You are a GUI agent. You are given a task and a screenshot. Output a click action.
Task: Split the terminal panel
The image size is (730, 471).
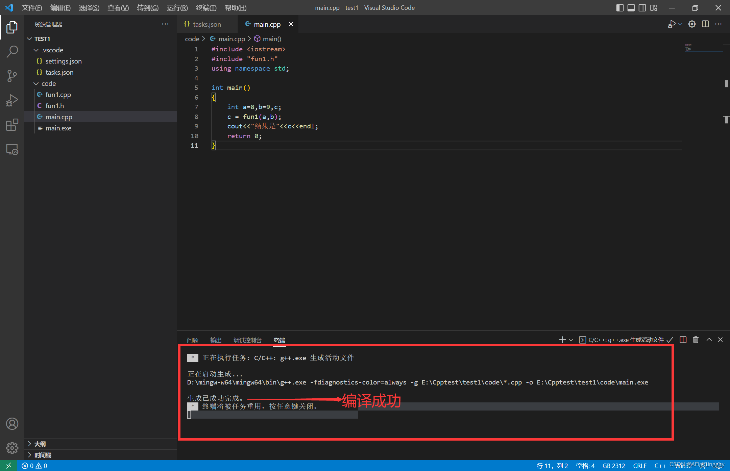(683, 340)
